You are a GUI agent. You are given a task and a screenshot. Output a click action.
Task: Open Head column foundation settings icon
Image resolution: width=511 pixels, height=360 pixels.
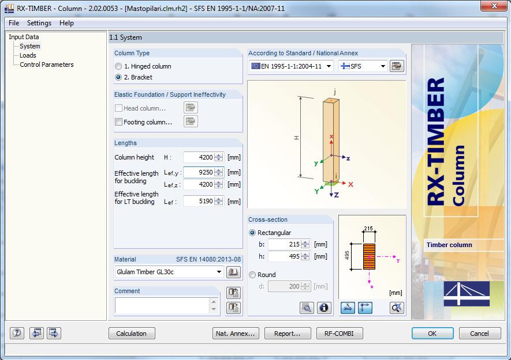tap(191, 108)
